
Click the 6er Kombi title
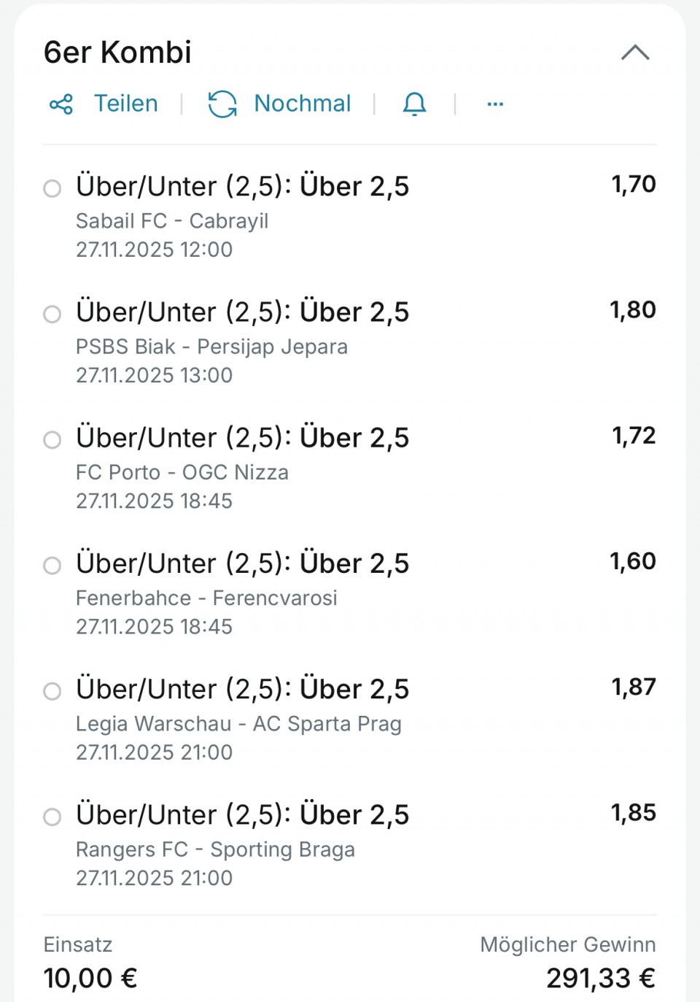pyautogui.click(x=117, y=53)
